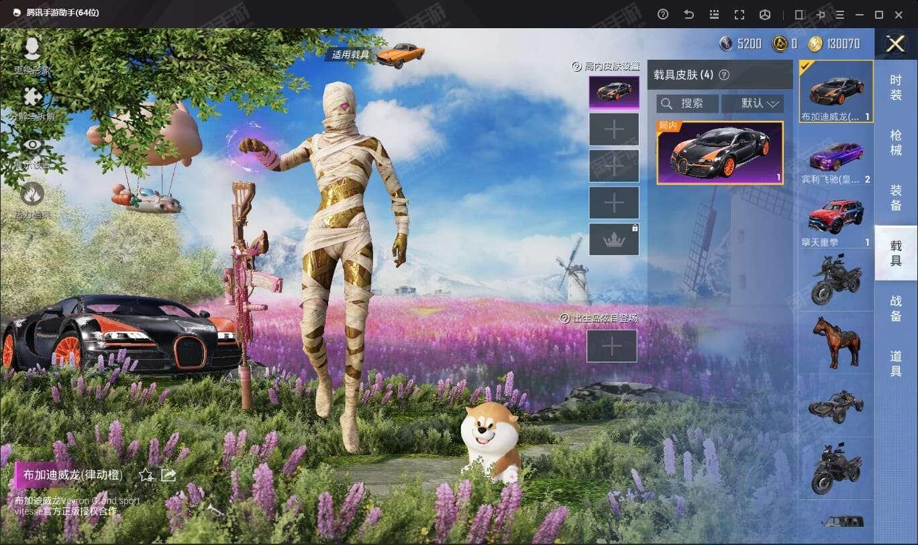Image resolution: width=918 pixels, height=545 pixels.
Task: Click the pink rifle beside the character
Action: point(251,295)
